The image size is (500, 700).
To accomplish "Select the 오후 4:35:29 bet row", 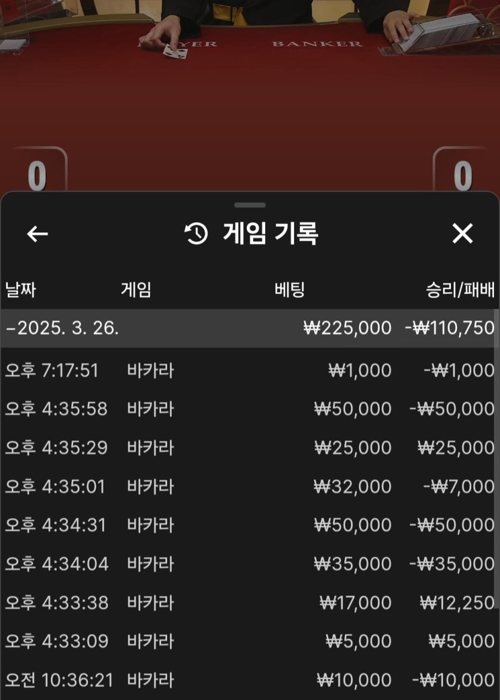I will (249, 448).
